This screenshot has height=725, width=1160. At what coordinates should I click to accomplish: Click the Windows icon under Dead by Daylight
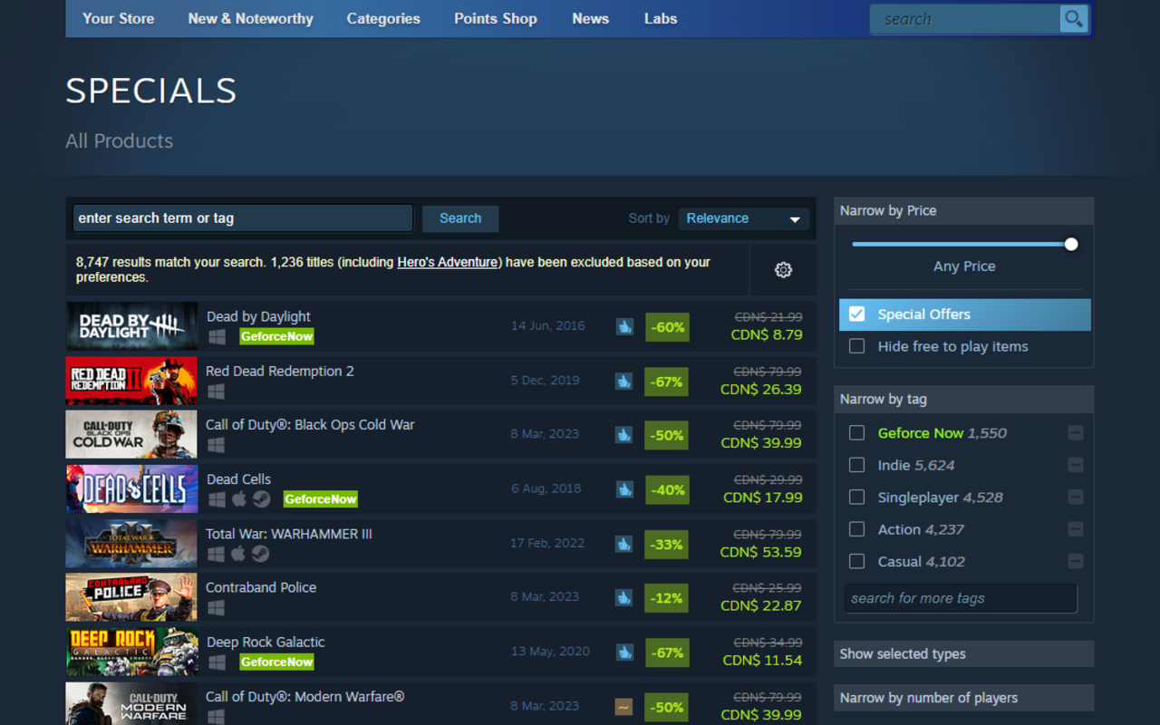tap(217, 336)
